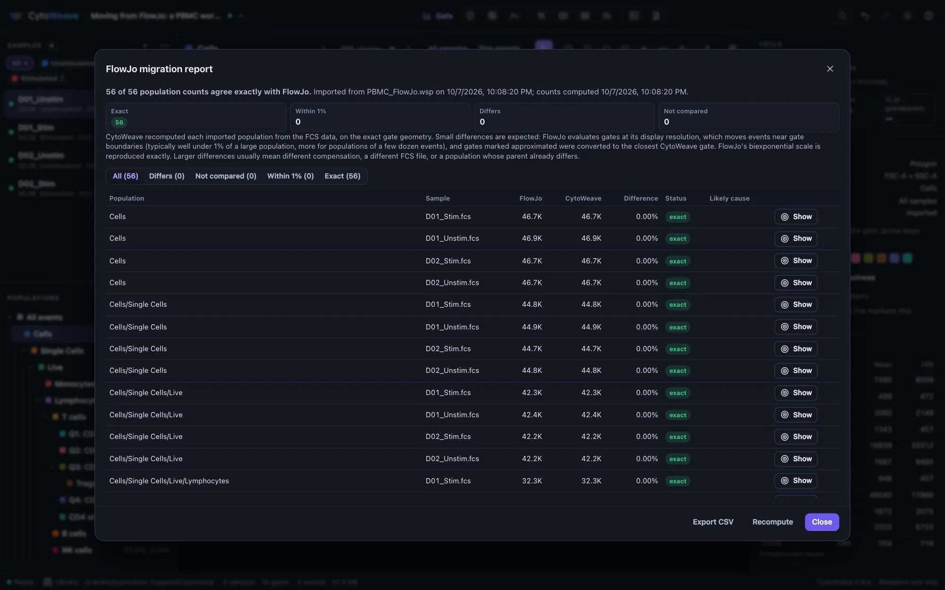The image size is (945, 590).
Task: Show the Lymphocytes population for D01_Stim.fcs
Action: pos(796,480)
